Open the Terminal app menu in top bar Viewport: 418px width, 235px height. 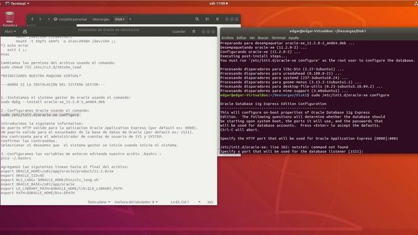(18, 3)
